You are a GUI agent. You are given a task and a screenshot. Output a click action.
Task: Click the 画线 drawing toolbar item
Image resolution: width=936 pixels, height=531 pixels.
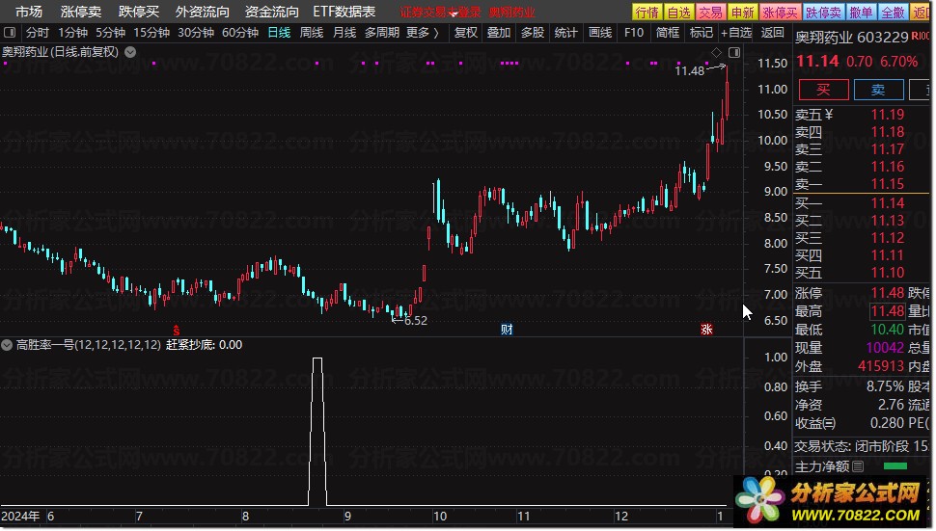tap(600, 32)
